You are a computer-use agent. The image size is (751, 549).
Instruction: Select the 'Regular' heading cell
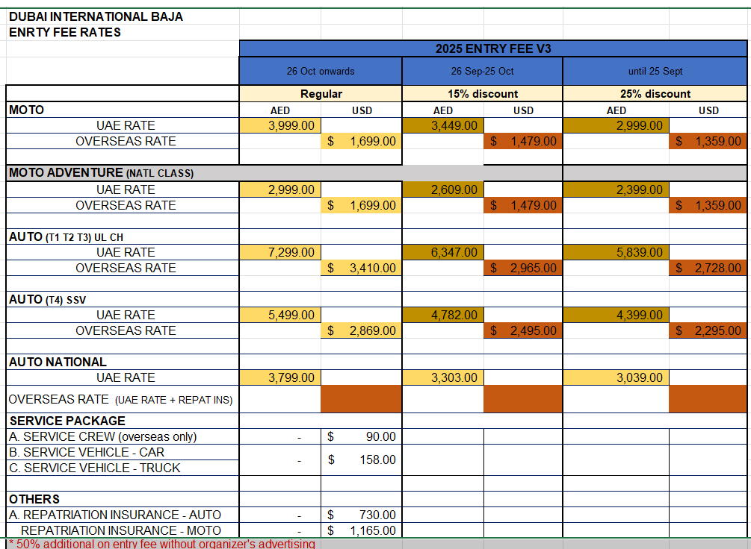tap(321, 94)
